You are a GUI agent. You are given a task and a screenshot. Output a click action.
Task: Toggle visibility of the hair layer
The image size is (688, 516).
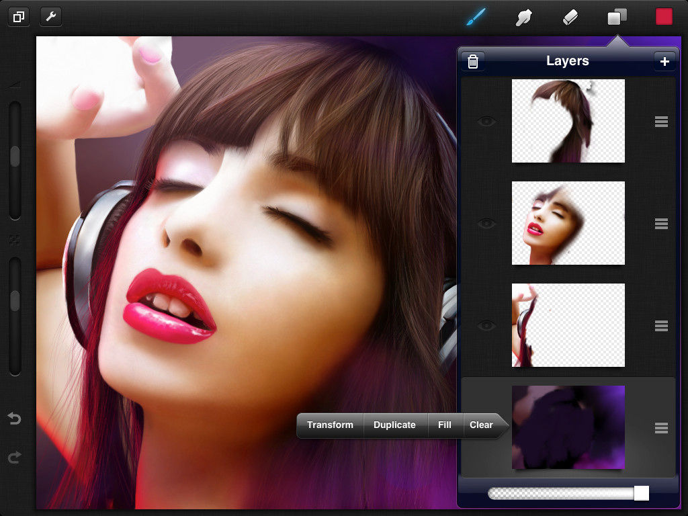click(486, 122)
